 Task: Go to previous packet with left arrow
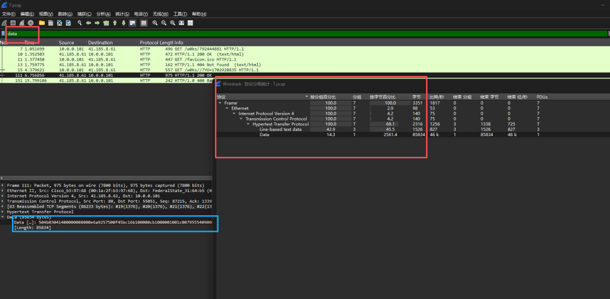(88, 23)
